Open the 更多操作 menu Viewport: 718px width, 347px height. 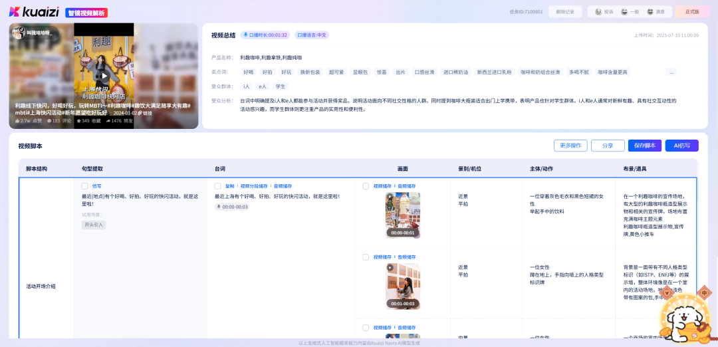click(x=570, y=146)
